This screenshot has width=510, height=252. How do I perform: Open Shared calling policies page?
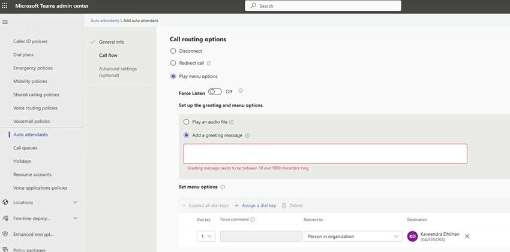(x=36, y=95)
